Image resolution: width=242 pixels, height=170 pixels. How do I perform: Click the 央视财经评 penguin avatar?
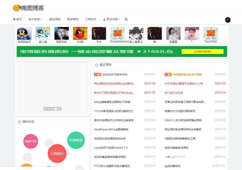click(x=24, y=33)
